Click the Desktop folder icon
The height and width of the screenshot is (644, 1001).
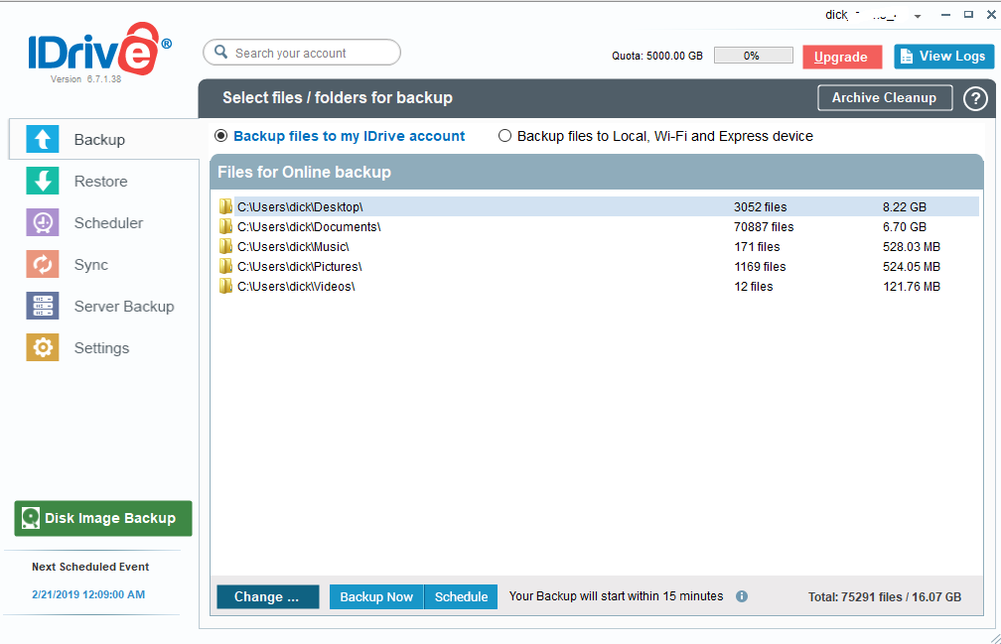point(225,206)
